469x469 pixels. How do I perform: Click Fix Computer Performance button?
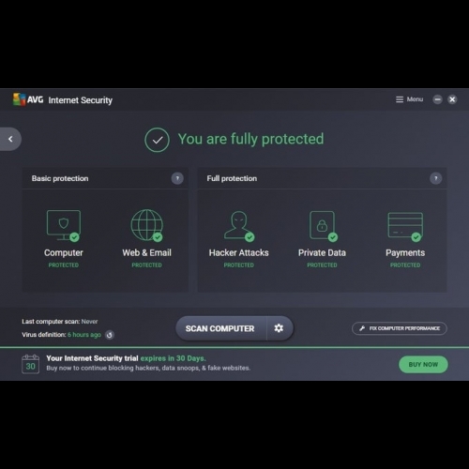(x=400, y=328)
